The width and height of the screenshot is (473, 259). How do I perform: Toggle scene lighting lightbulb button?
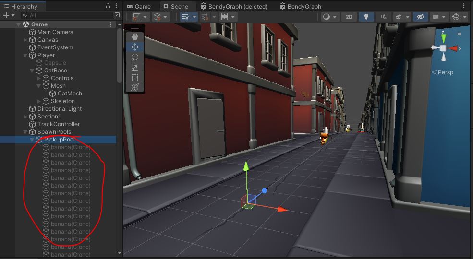tap(366, 17)
